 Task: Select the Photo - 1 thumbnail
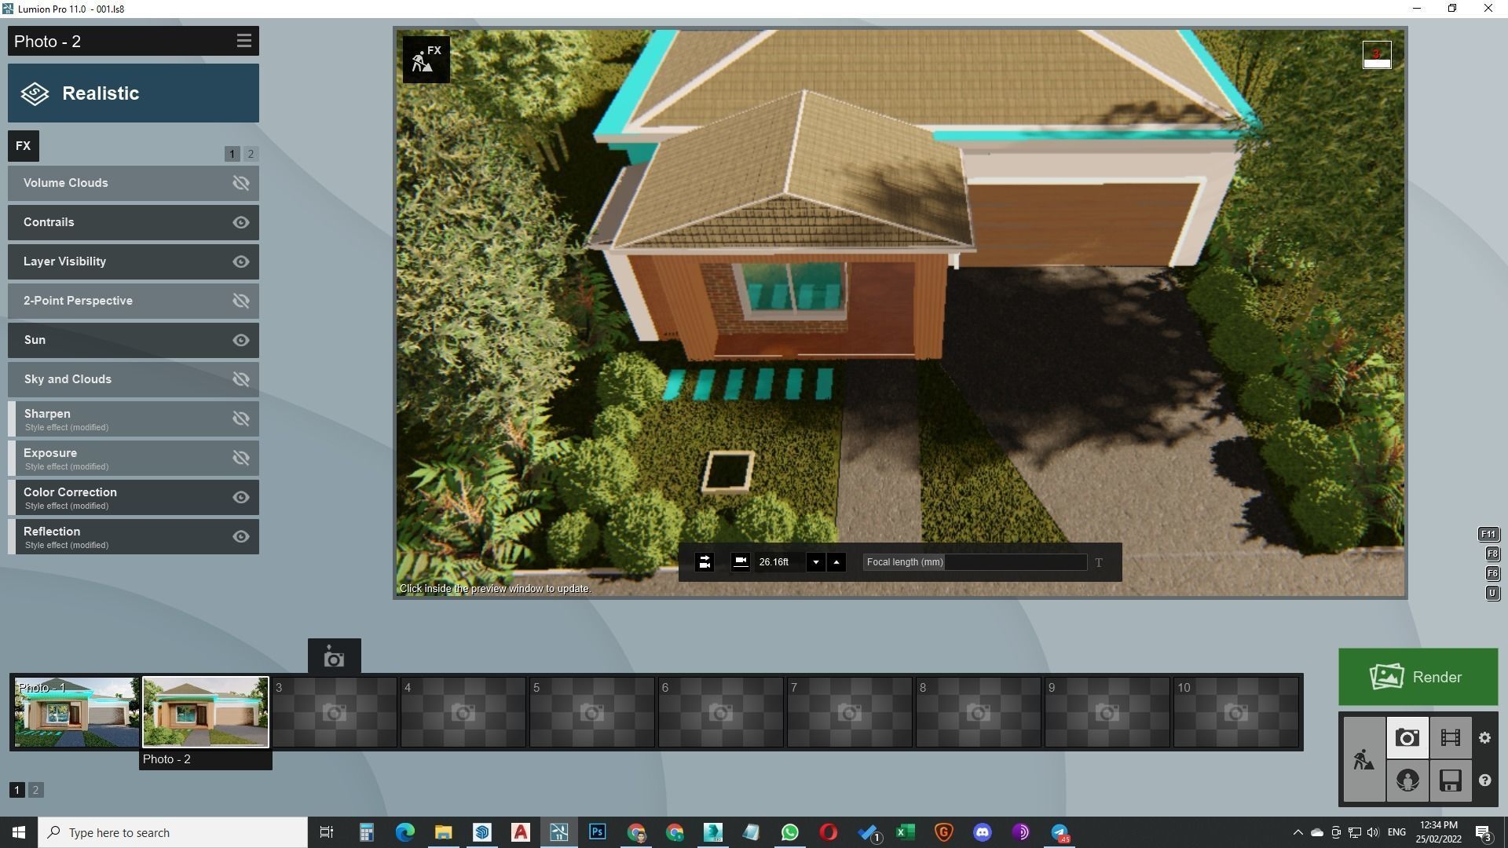click(x=76, y=712)
